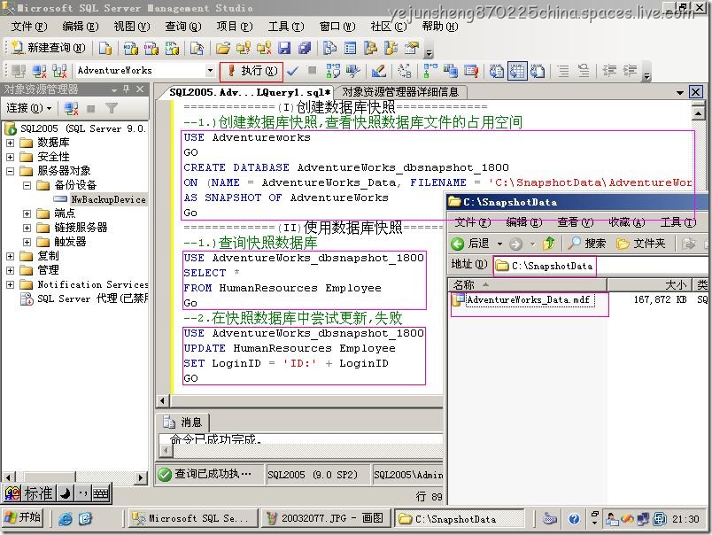The height and width of the screenshot is (535, 712).
Task: Collapse the 备份设备 node
Action: (x=27, y=185)
